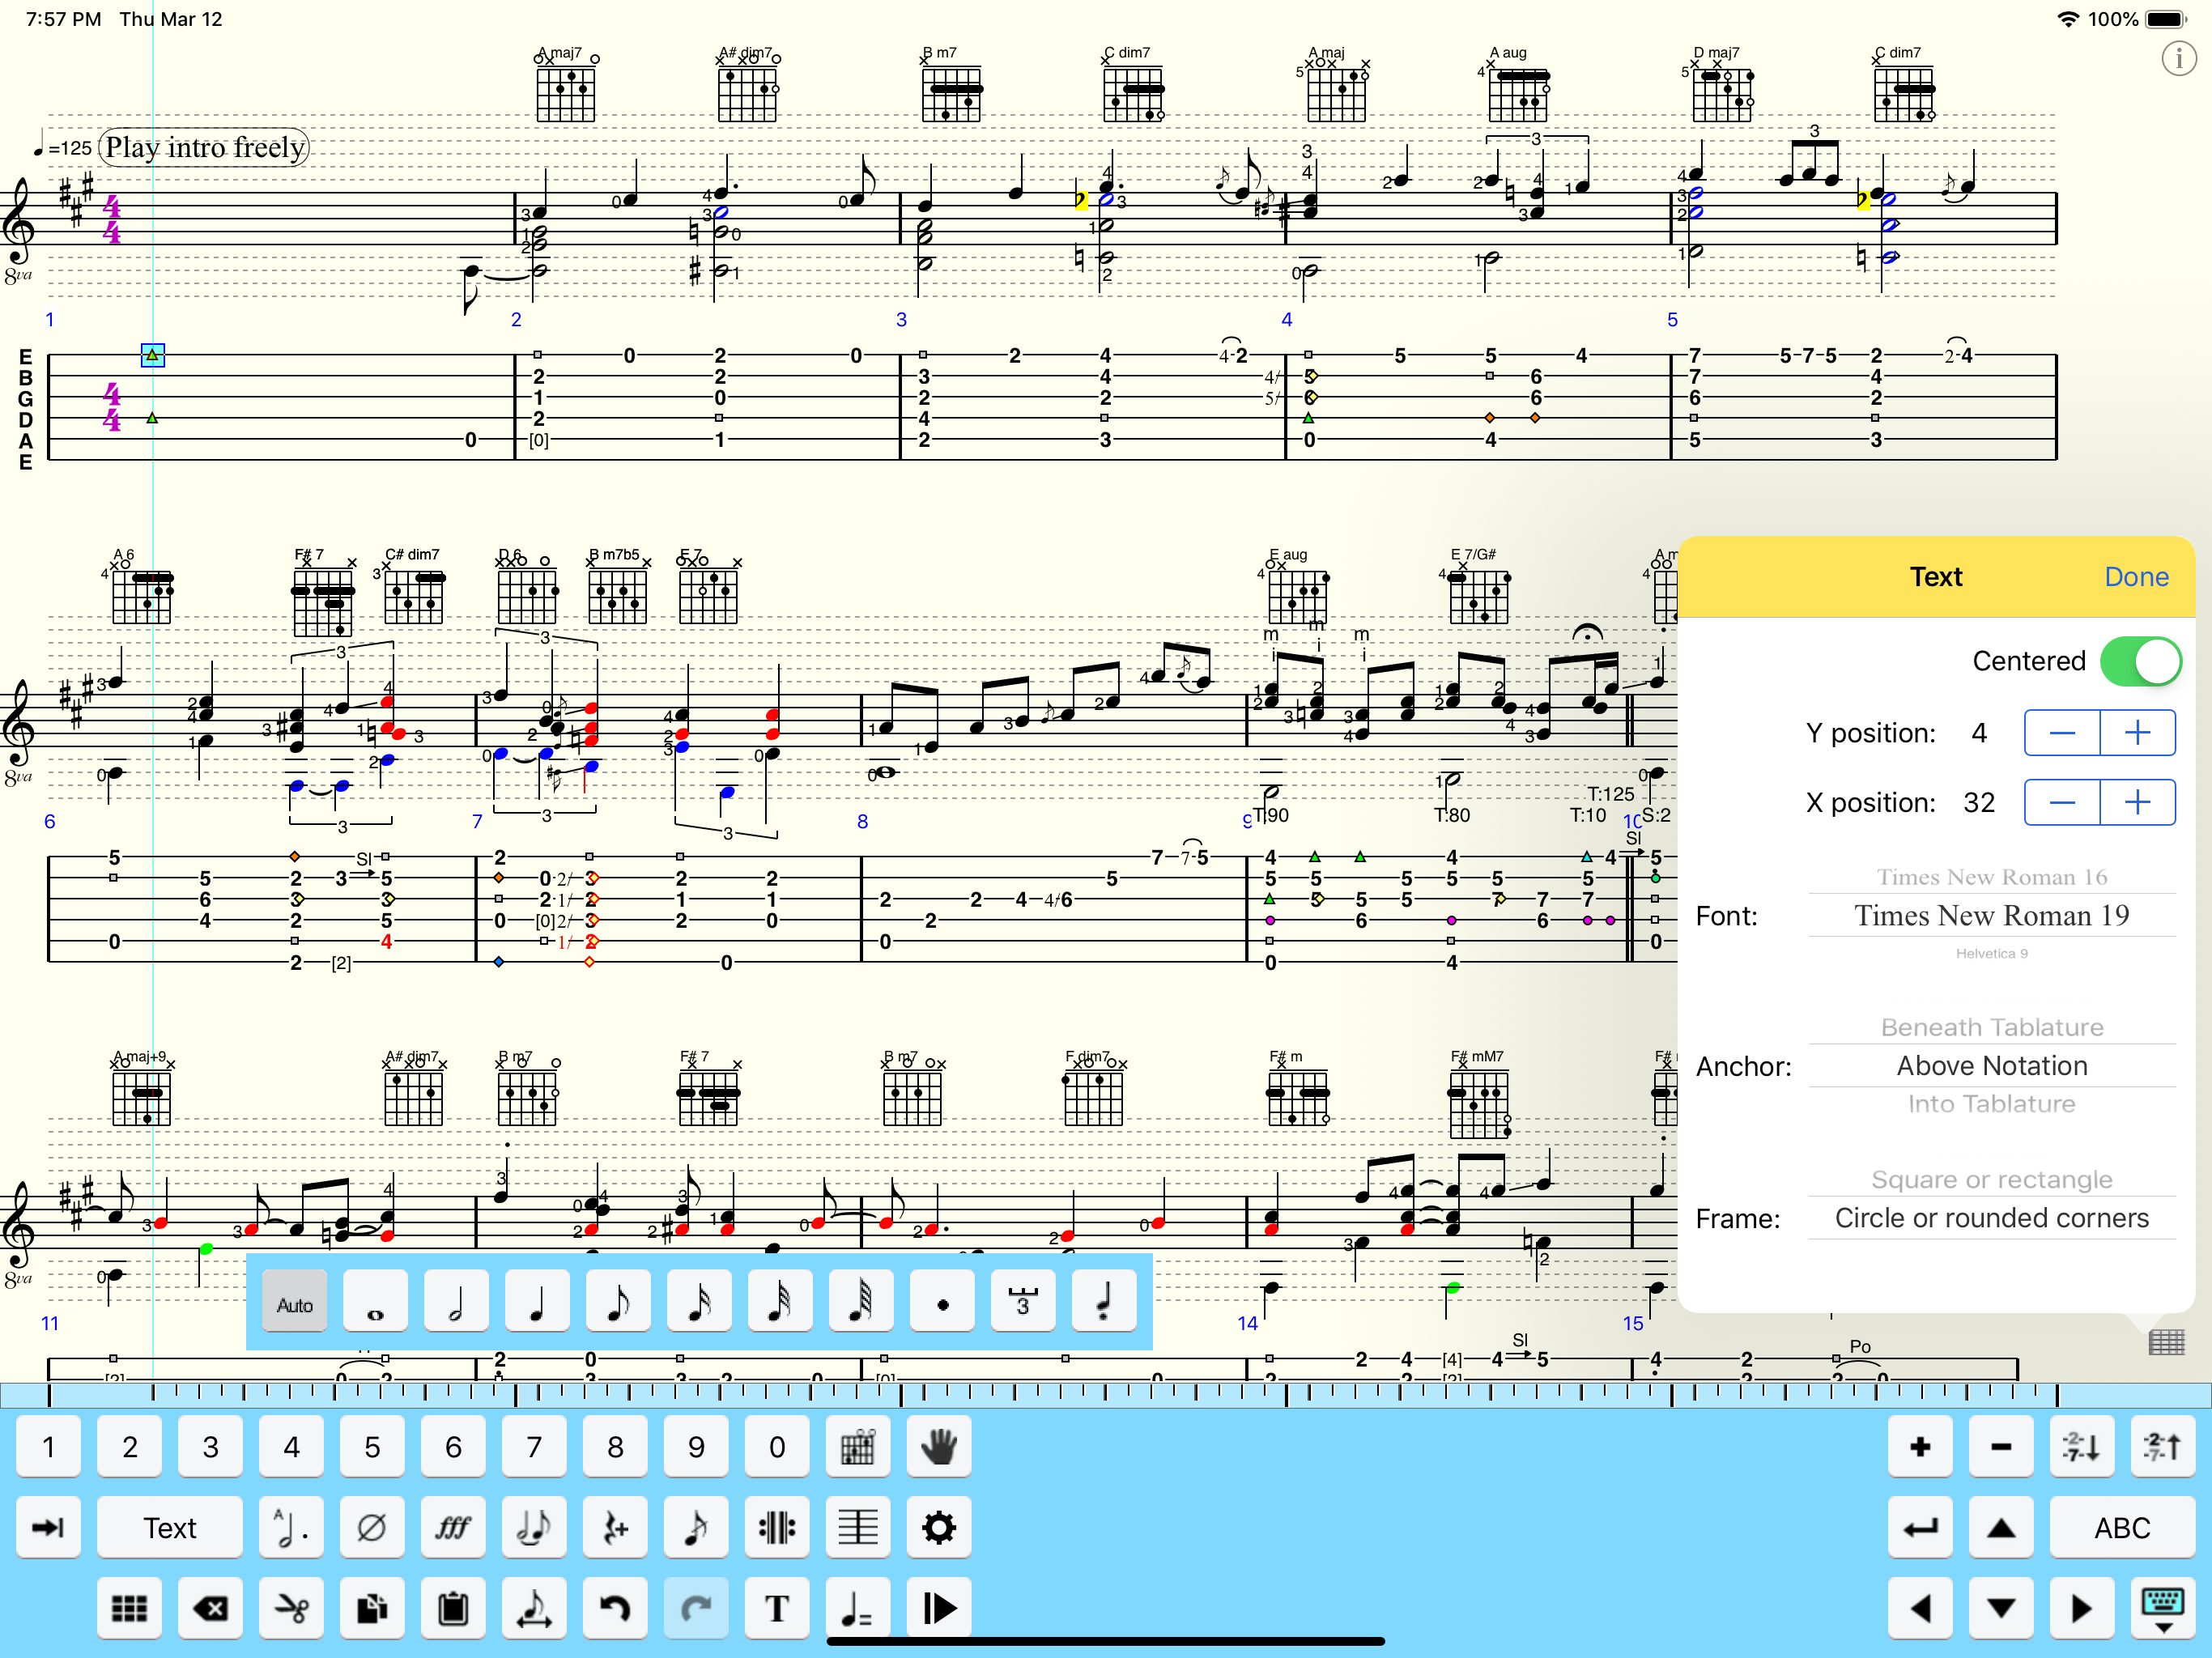Select the fff dynamics button
Image resolution: width=2212 pixels, height=1658 pixels.
[x=453, y=1528]
